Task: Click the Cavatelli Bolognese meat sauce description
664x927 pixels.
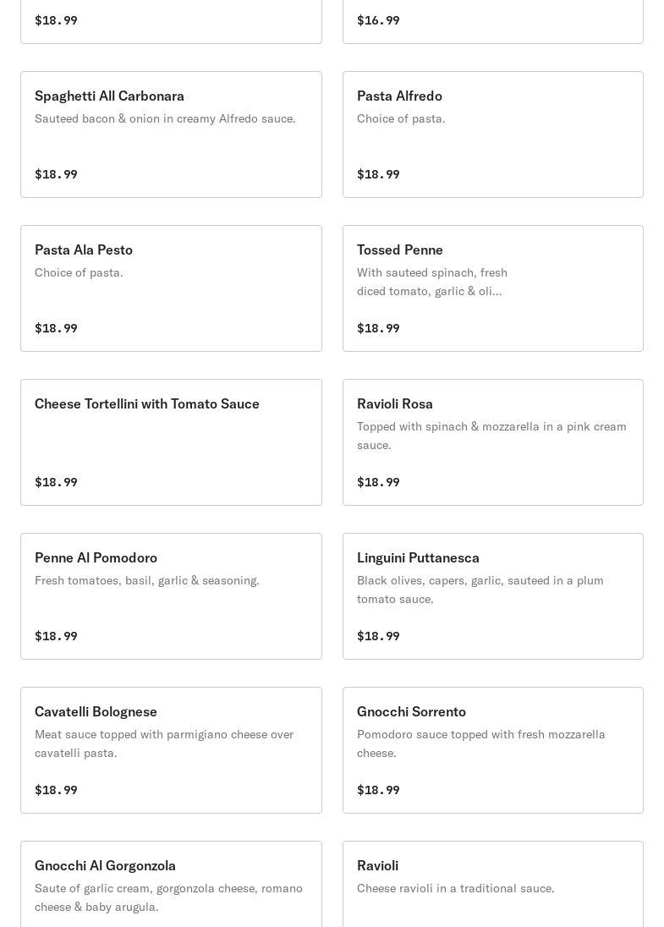Action: point(164,743)
